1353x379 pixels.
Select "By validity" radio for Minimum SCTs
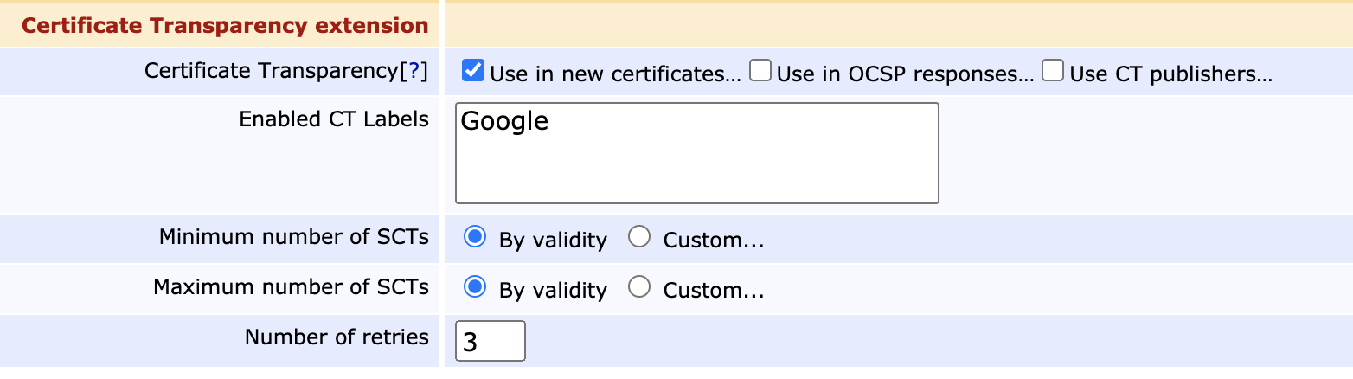point(474,237)
